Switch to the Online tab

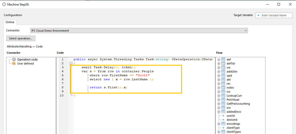(10, 22)
